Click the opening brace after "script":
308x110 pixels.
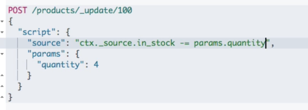[67, 32]
